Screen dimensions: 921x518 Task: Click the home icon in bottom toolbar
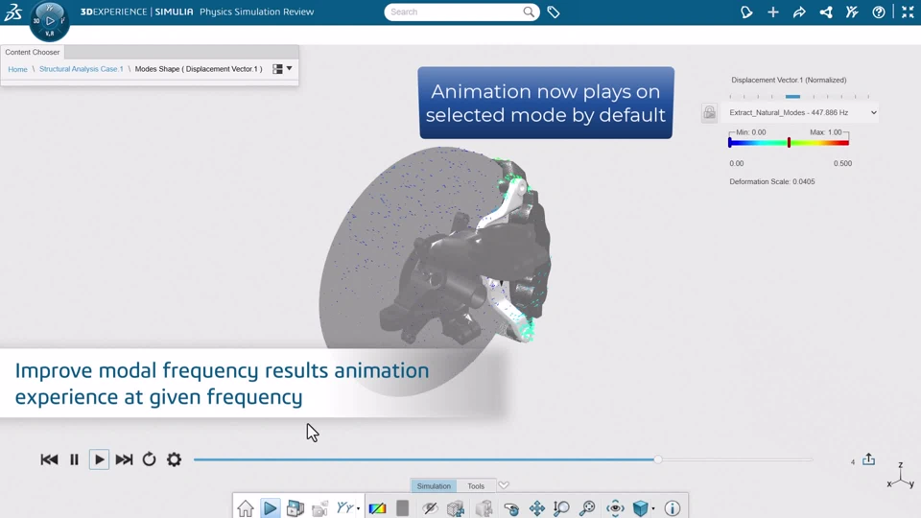pyautogui.click(x=246, y=508)
